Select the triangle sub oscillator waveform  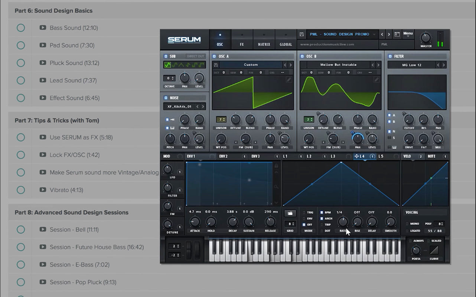pos(182,65)
